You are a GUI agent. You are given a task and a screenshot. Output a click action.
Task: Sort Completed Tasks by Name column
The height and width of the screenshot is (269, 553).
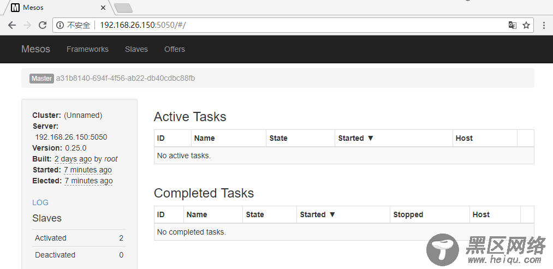197,214
